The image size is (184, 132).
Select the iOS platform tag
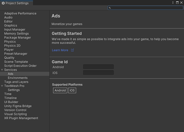point(72,90)
